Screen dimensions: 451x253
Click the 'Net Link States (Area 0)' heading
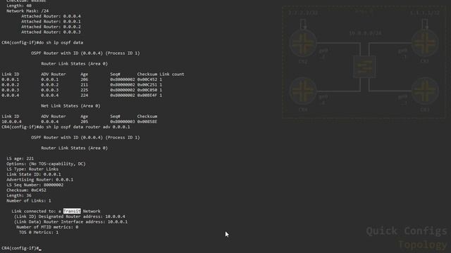70,106
